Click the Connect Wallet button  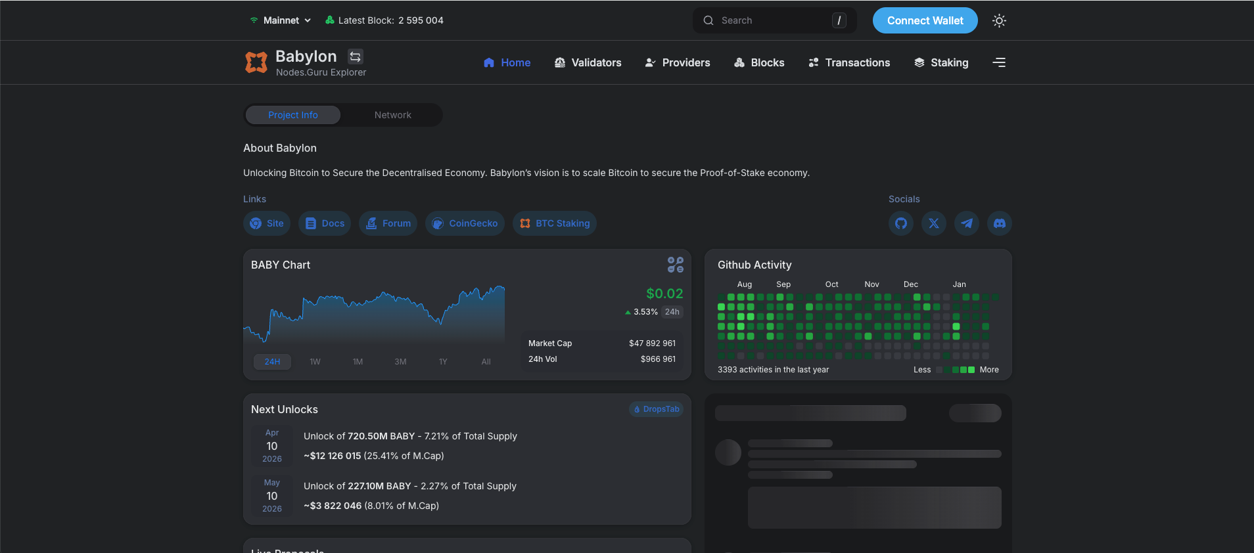click(925, 20)
